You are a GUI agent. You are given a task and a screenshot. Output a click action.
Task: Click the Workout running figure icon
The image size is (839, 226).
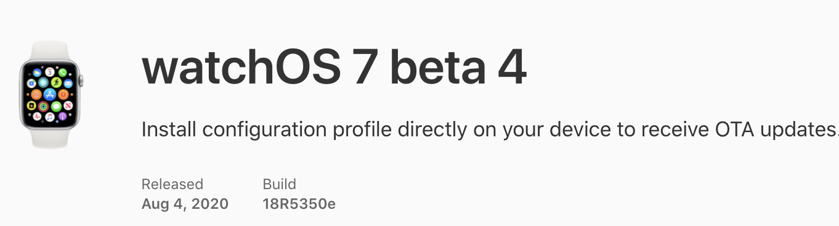(x=56, y=82)
